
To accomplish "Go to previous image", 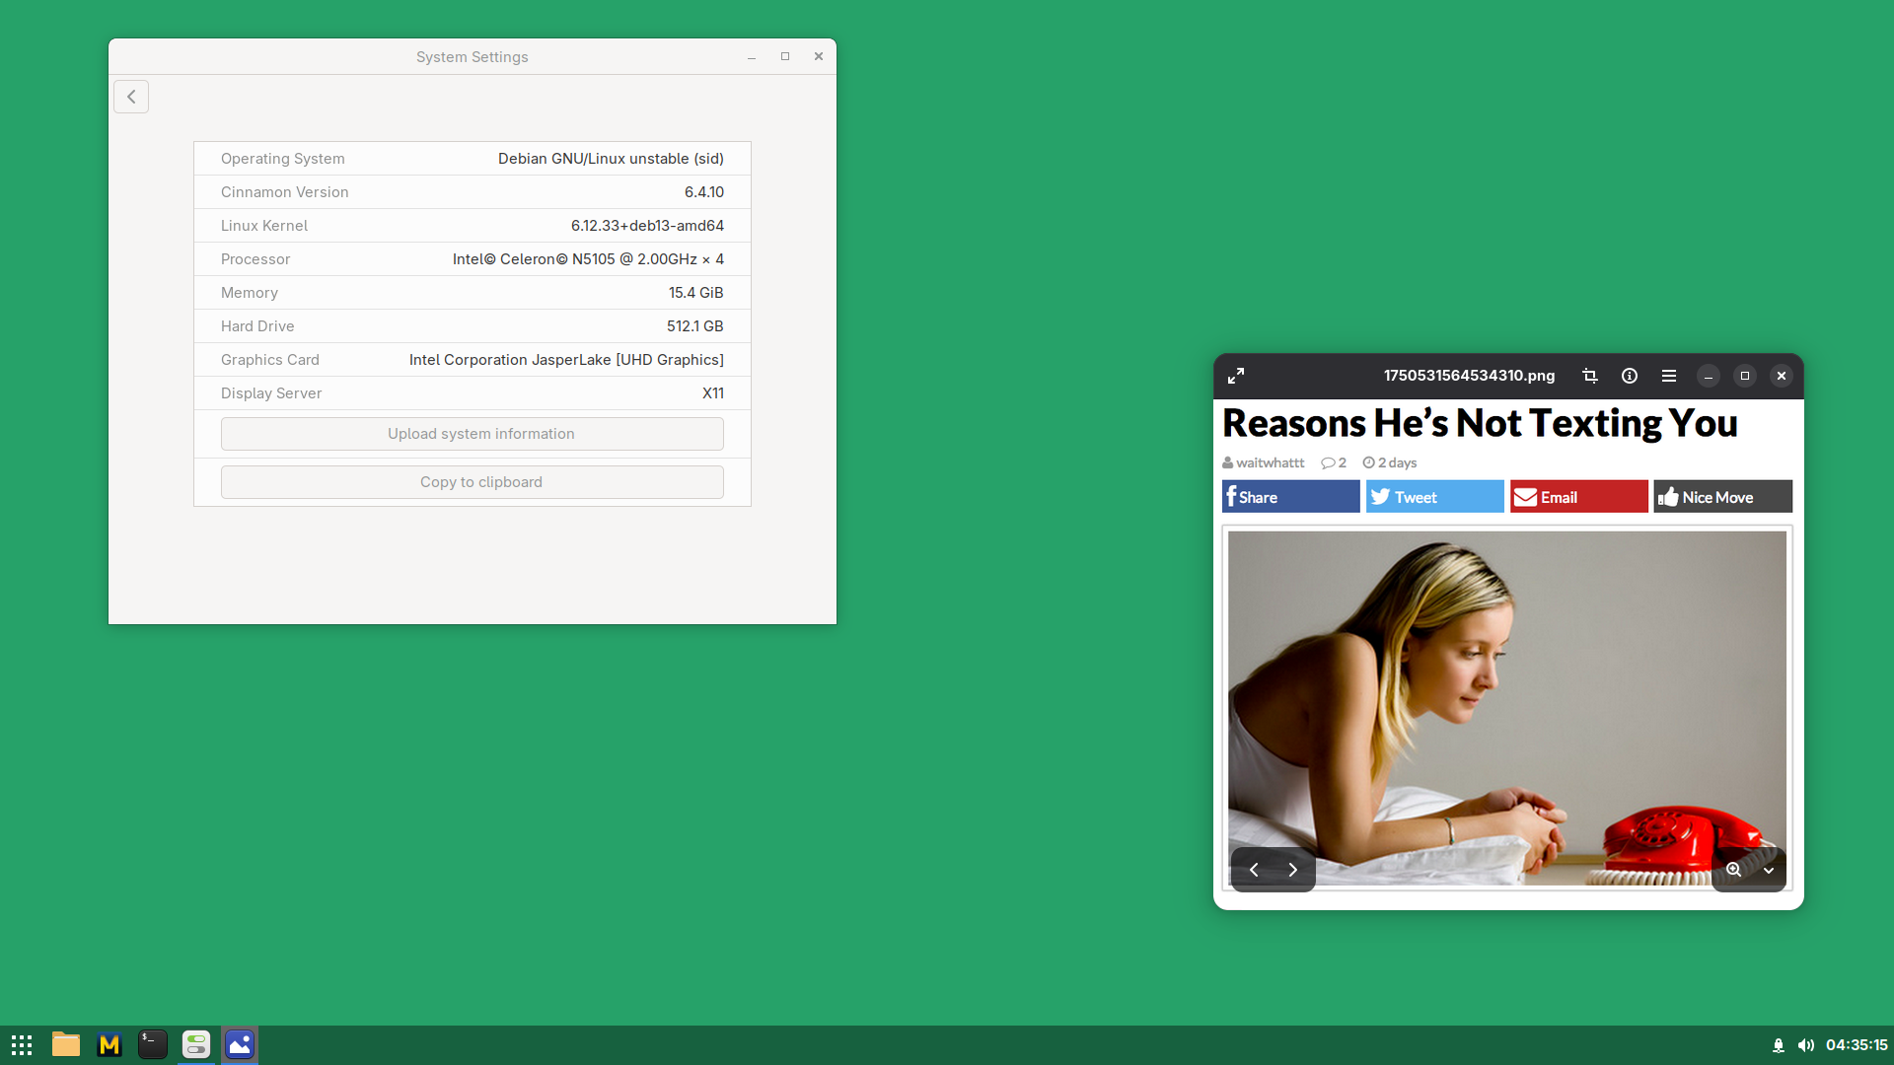I will (1254, 870).
